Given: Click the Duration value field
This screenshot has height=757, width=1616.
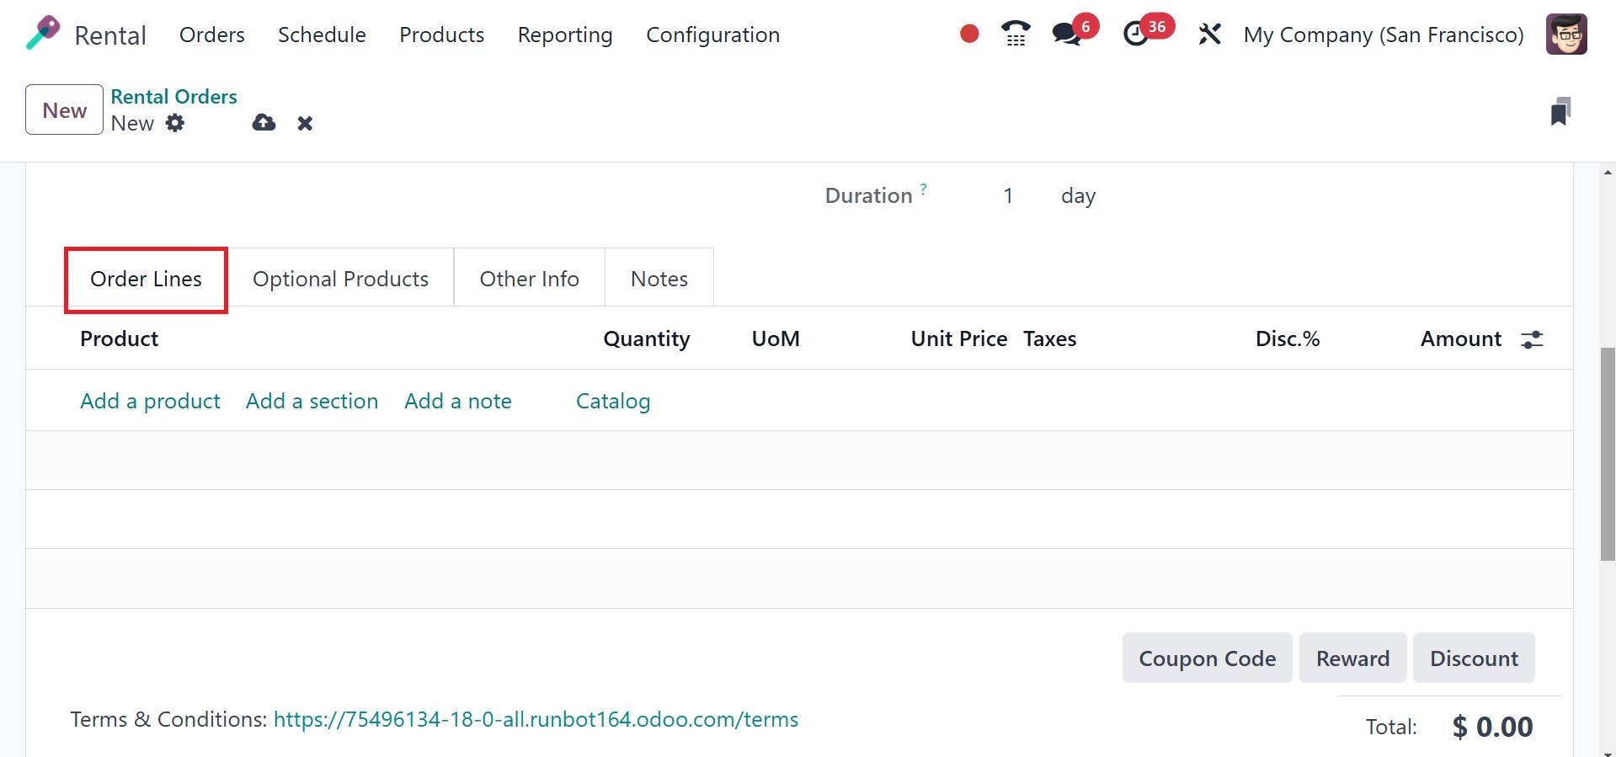Looking at the screenshot, I should [x=1007, y=196].
